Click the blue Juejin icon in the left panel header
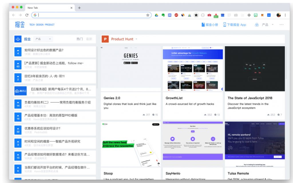The image size is (293, 183). pyautogui.click(x=18, y=39)
